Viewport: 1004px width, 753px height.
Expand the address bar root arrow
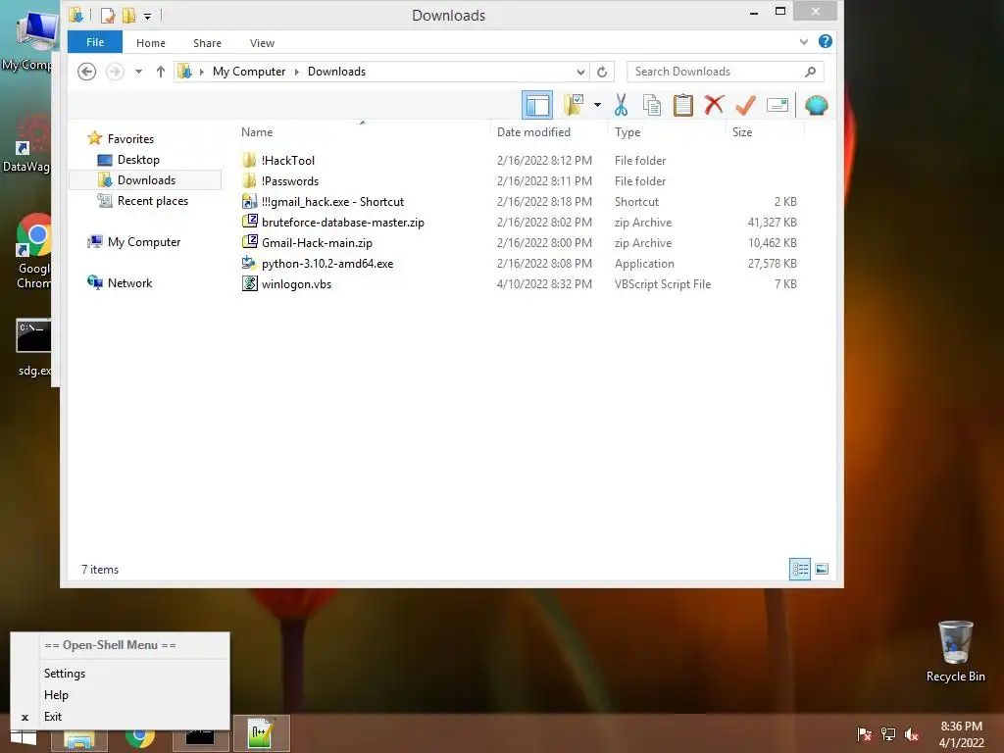pos(201,72)
